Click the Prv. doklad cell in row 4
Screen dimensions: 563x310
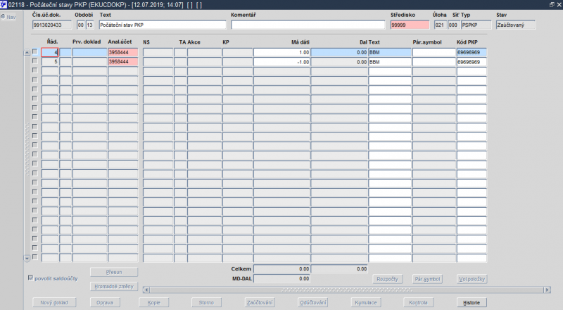[x=90, y=53]
